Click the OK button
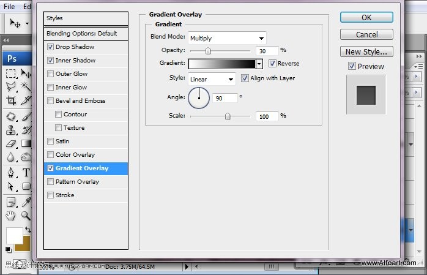This screenshot has width=427, height=275. click(x=366, y=18)
